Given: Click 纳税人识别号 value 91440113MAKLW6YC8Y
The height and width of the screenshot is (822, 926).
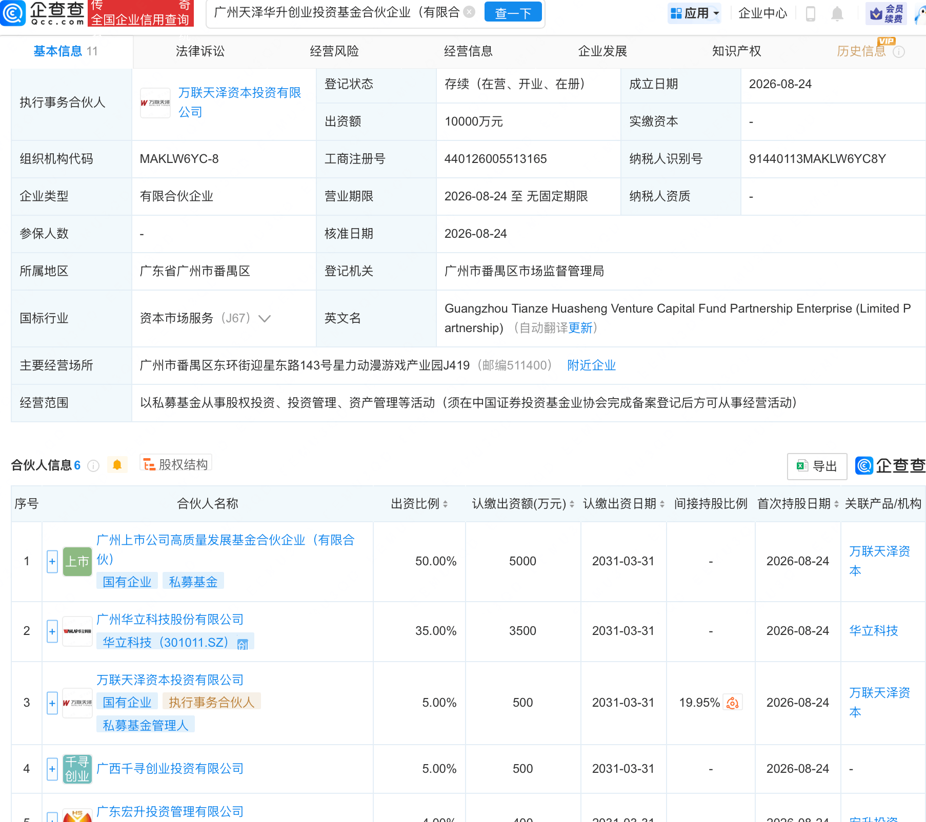Looking at the screenshot, I should (817, 159).
